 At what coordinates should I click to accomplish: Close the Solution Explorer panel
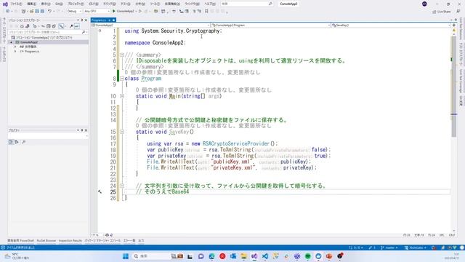(x=86, y=20)
